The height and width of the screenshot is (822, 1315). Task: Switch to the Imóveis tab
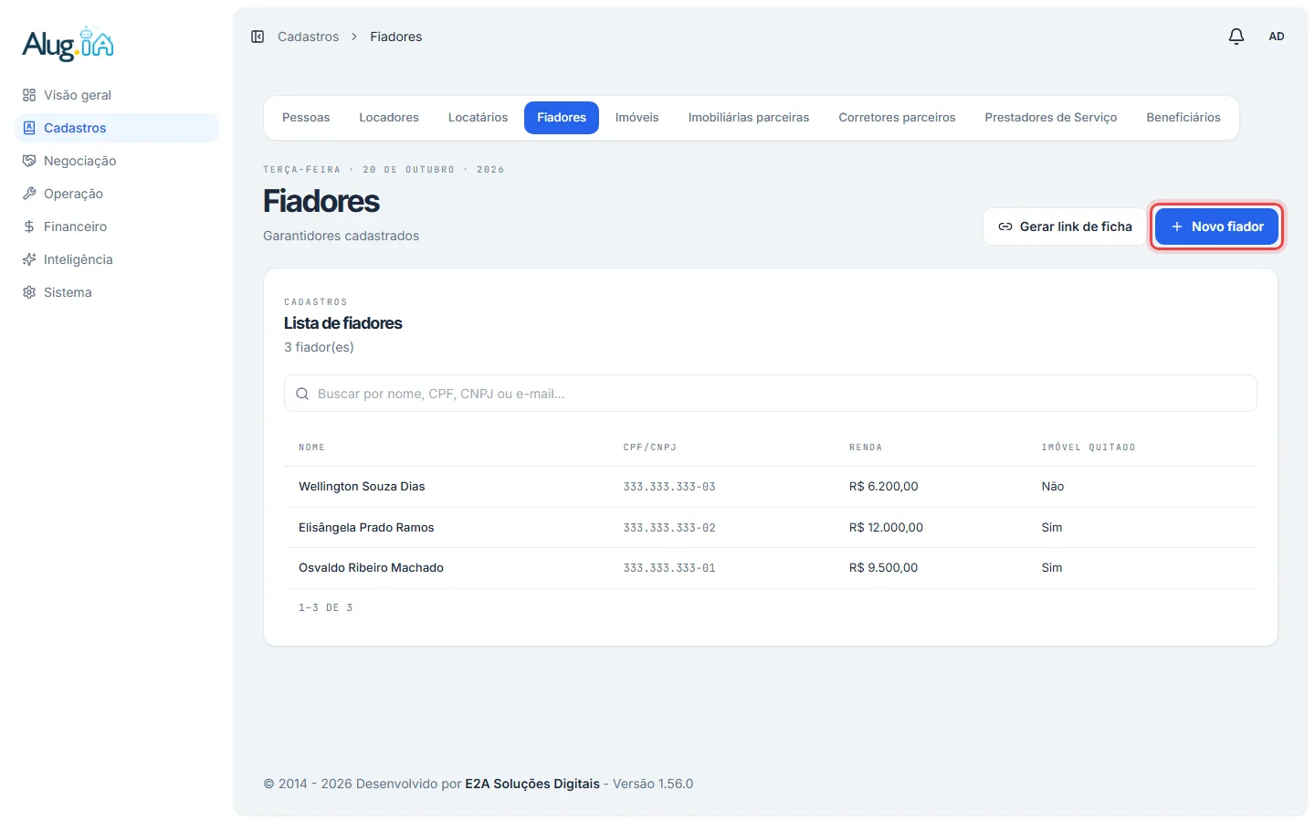click(637, 118)
